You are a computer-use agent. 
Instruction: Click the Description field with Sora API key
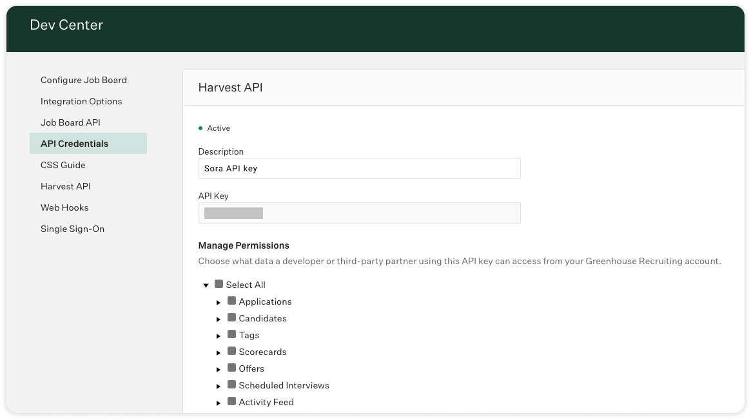pos(359,168)
